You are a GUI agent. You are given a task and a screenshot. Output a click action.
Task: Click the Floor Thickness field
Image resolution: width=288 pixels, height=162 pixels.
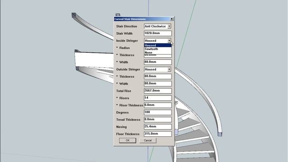pyautogui.click(x=158, y=134)
